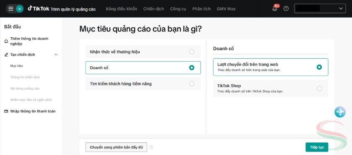Screen dimensions: 352x155
Task: Click info icon beside Chuyển sang phiên bản đầy đủ
Action: coord(151,147)
